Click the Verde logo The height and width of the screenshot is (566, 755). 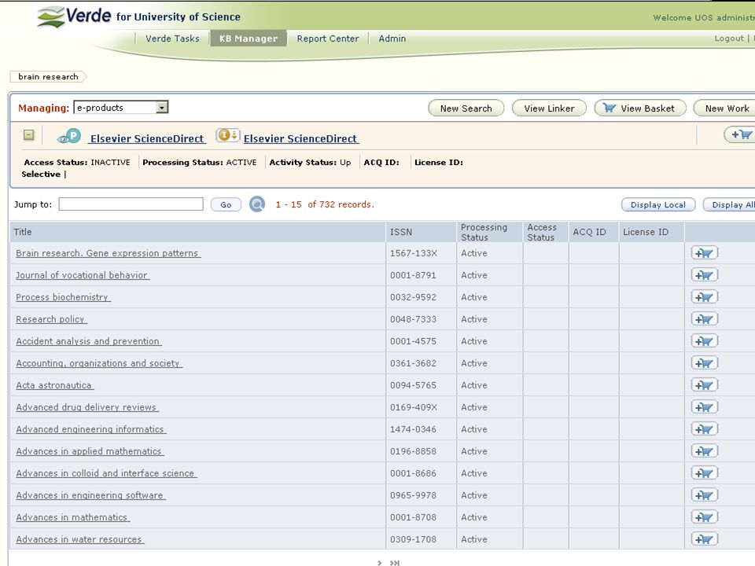(x=75, y=17)
